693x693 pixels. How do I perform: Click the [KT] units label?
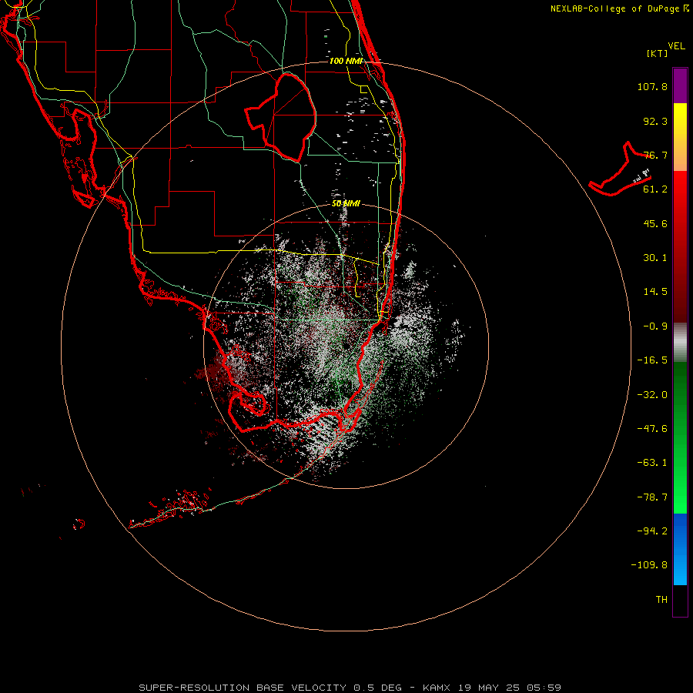click(x=658, y=53)
